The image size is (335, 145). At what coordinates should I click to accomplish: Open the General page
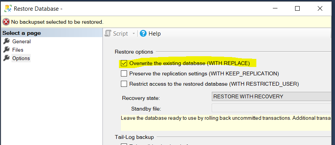tap(21, 41)
